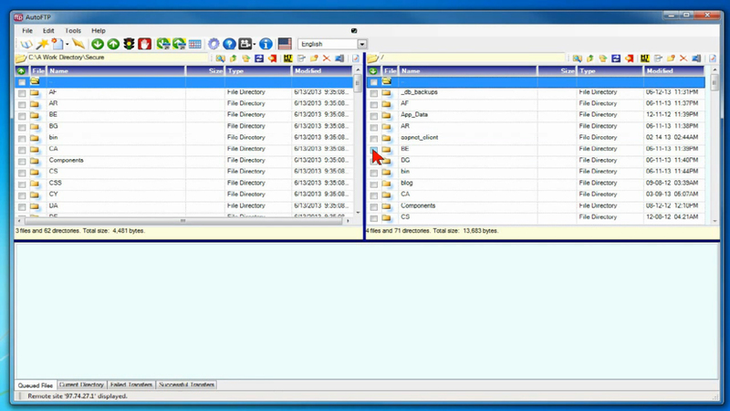Sort remote pane by Type column header

(610, 71)
